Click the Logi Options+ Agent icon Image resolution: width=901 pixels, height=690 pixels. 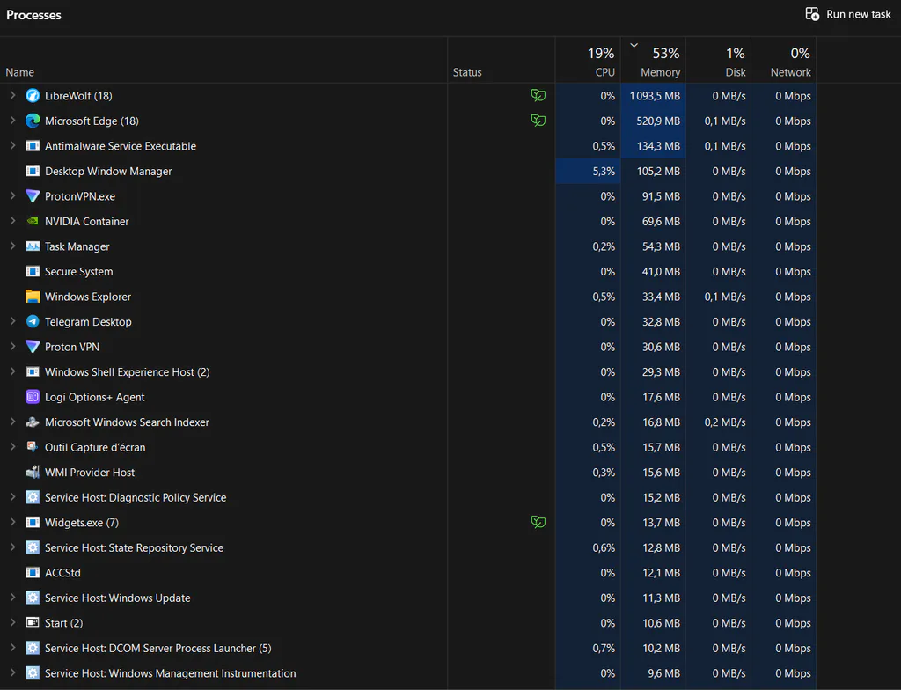click(x=33, y=397)
